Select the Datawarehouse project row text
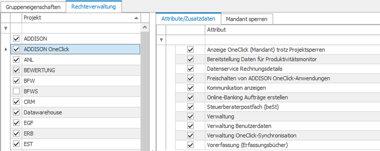 coord(43,112)
